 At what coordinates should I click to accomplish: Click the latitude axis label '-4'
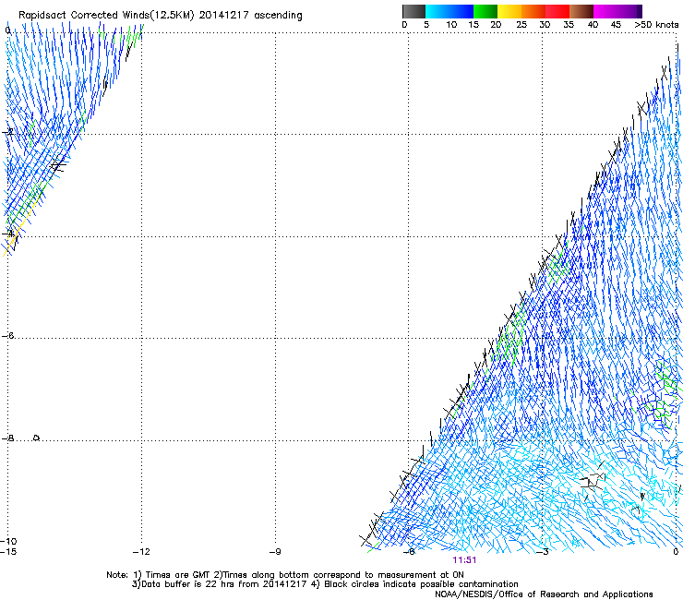(7, 234)
